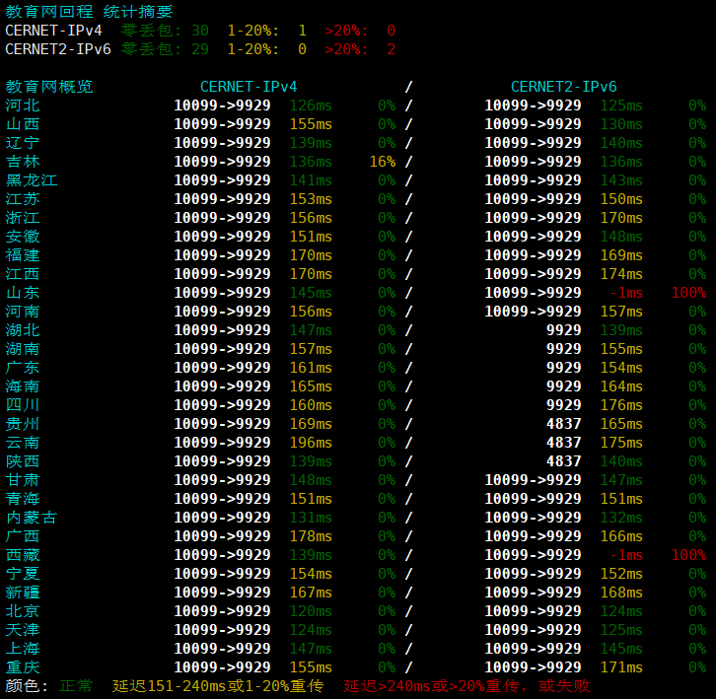Select the 贵州 row label

[23, 424]
